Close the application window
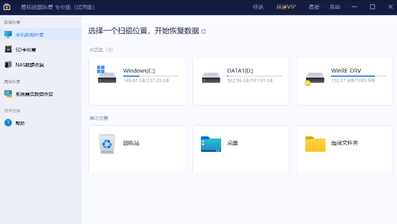 (390, 7)
